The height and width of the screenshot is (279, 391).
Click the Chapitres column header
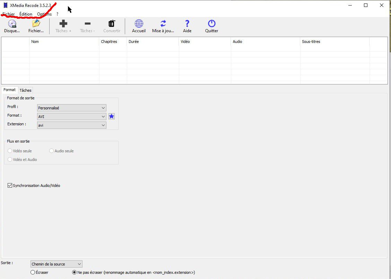tap(113, 42)
